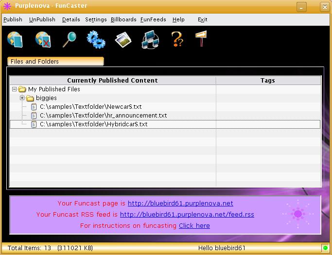Click the green connection status indicator

click(x=325, y=248)
